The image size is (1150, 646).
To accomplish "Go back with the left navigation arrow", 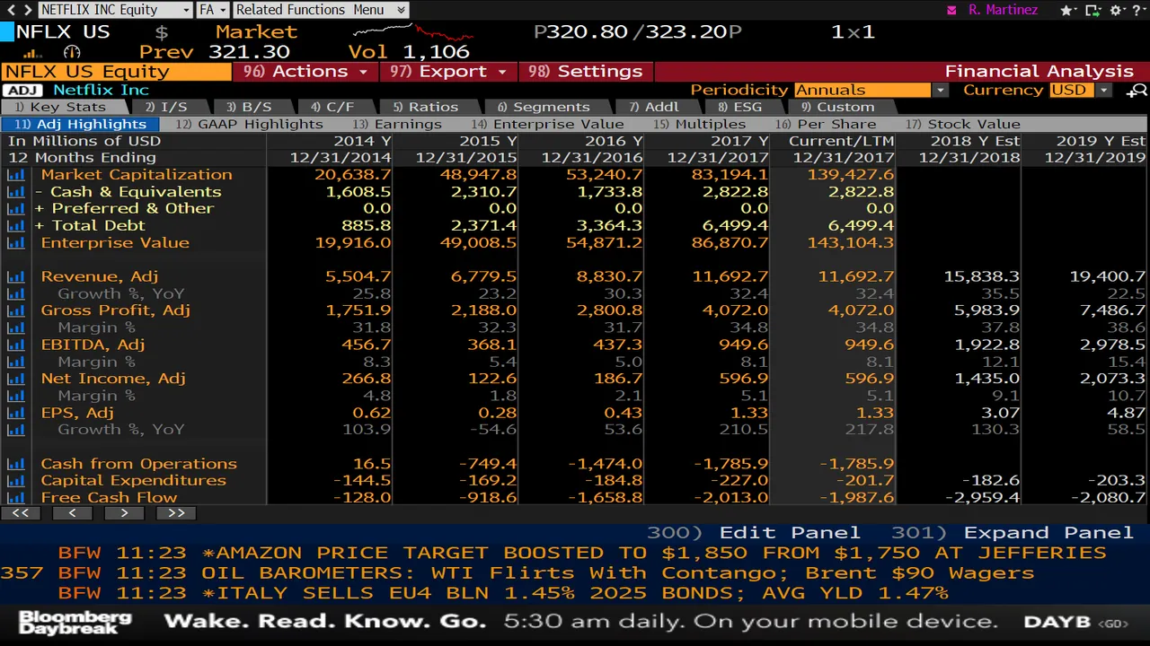I will coord(10,10).
